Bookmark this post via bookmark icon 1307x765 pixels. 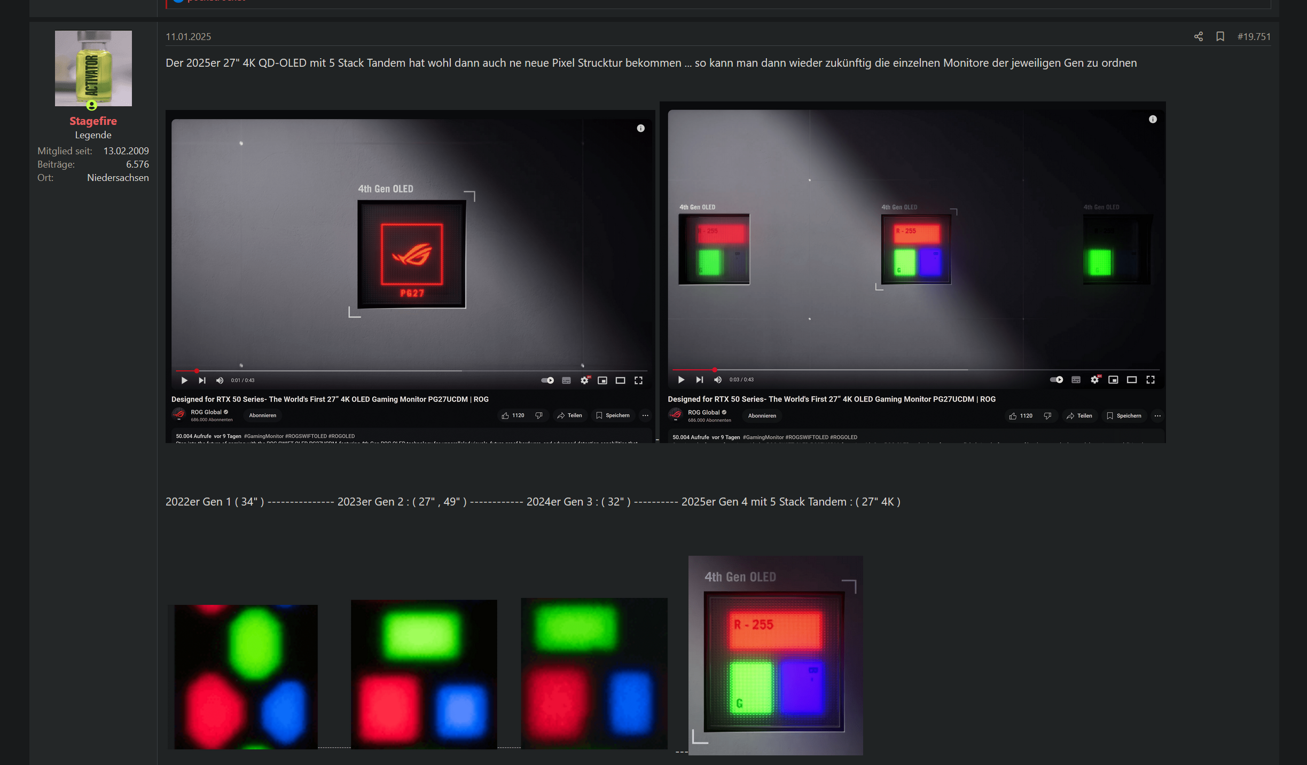coord(1220,36)
